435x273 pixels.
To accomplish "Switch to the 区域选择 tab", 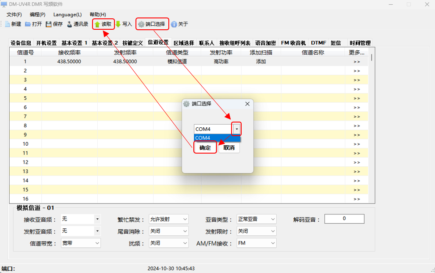I will (x=184, y=43).
